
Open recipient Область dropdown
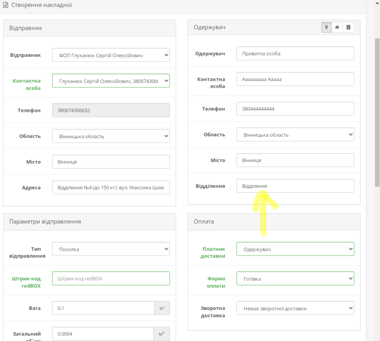pos(295,135)
